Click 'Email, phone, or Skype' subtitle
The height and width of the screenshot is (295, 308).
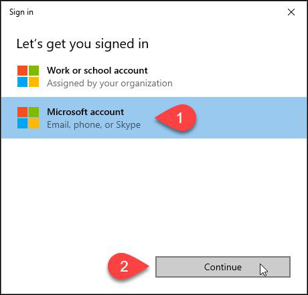94,124
